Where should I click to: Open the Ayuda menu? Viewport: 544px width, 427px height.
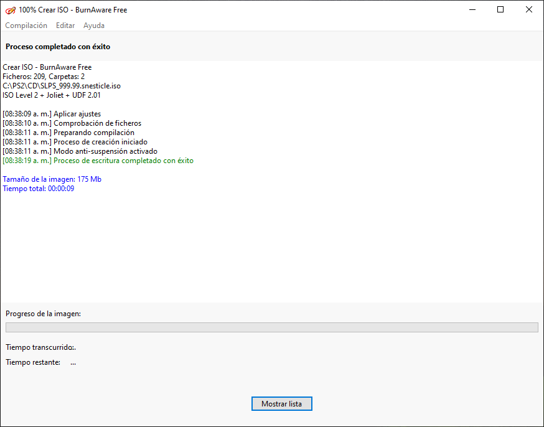pyautogui.click(x=93, y=26)
